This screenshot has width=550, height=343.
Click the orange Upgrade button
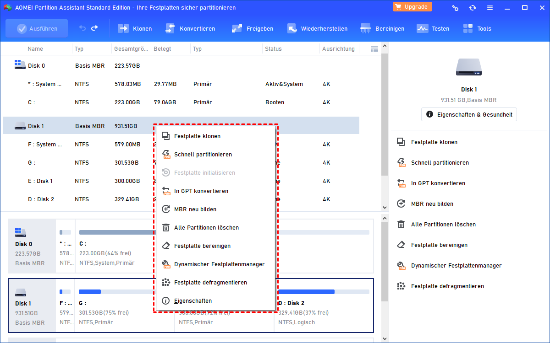[412, 7]
